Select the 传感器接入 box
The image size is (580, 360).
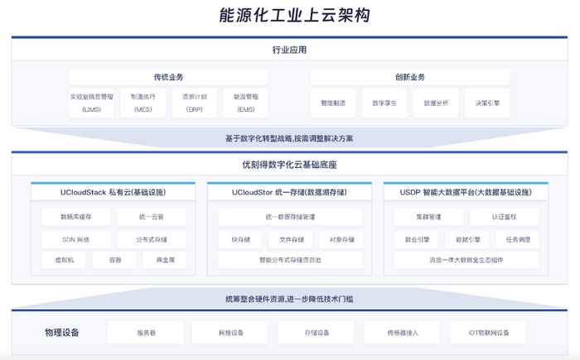[x=402, y=333]
